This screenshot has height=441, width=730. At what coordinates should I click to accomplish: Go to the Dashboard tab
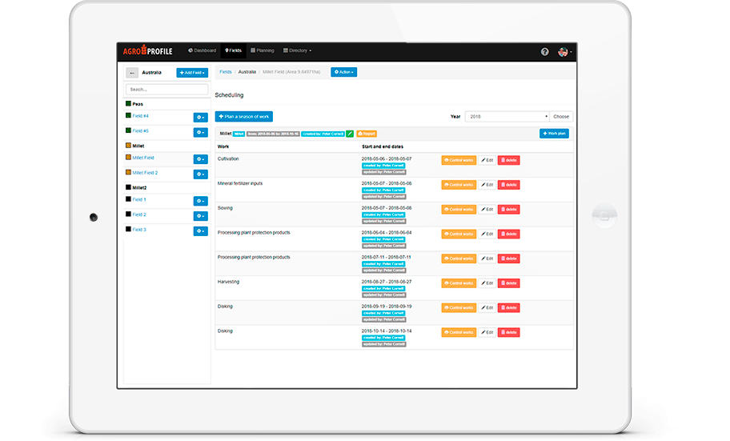[202, 50]
